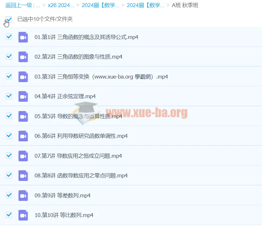Click video icon for 02.第2讲 三角函数的图象与性质.mp4
262x226 pixels.
(x=23, y=57)
